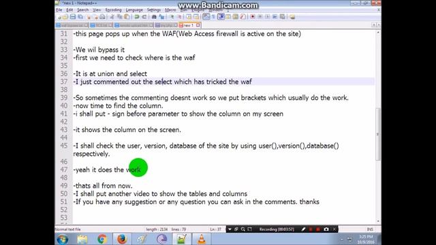Click line number 41 in the margin
436x245 pixels.
click(x=63, y=114)
